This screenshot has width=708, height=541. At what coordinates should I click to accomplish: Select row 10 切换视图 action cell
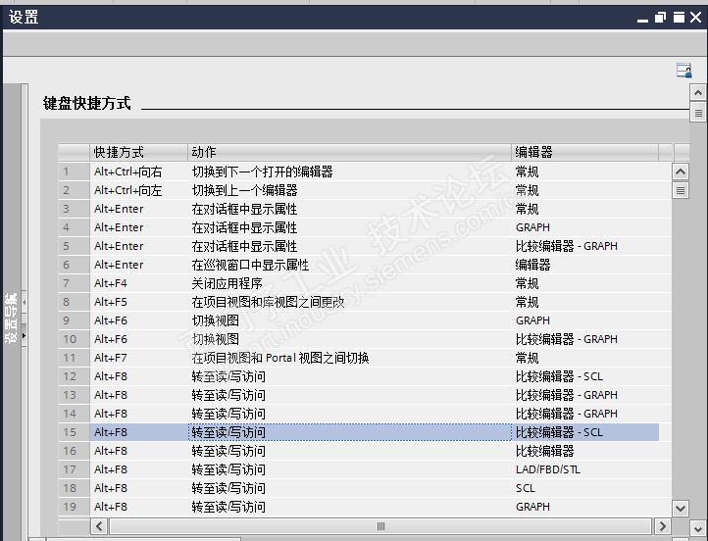(349, 339)
